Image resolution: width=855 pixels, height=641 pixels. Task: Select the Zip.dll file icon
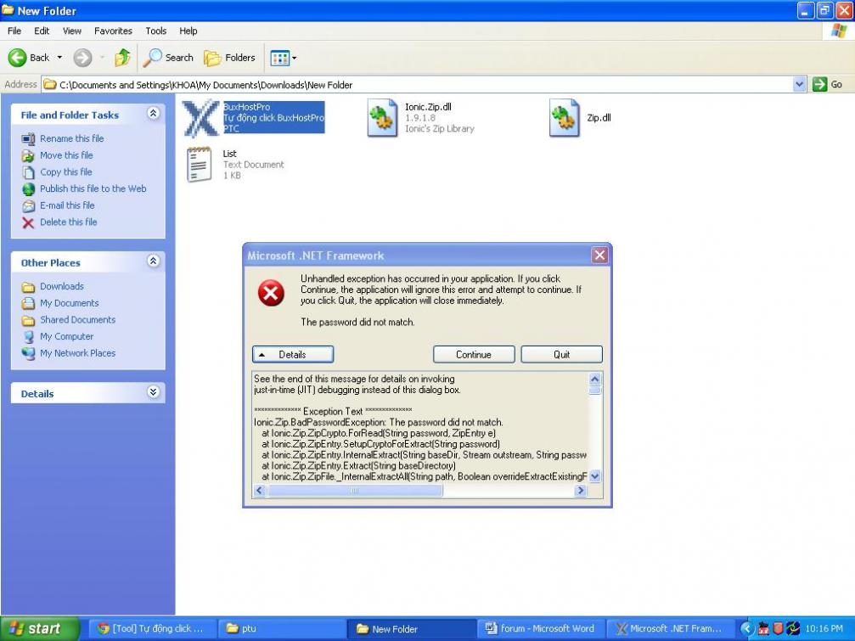[565, 118]
